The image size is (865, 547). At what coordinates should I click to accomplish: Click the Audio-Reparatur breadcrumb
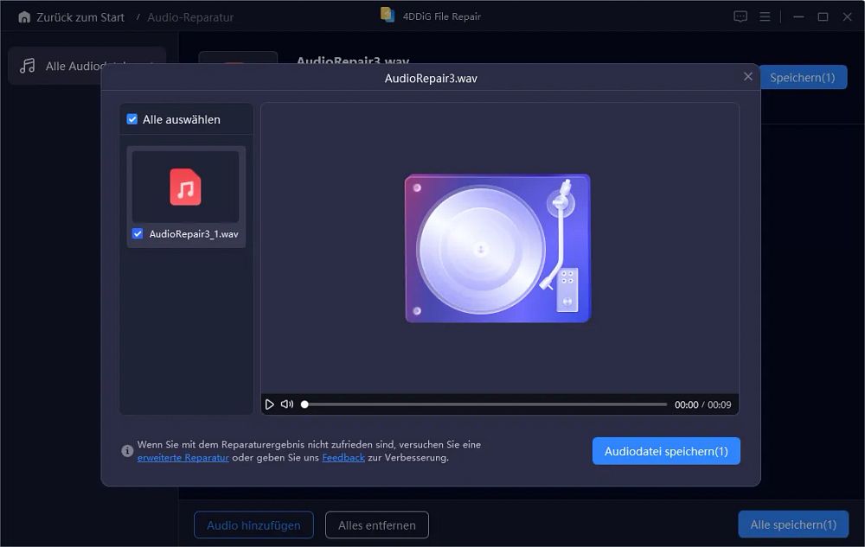[x=190, y=17]
